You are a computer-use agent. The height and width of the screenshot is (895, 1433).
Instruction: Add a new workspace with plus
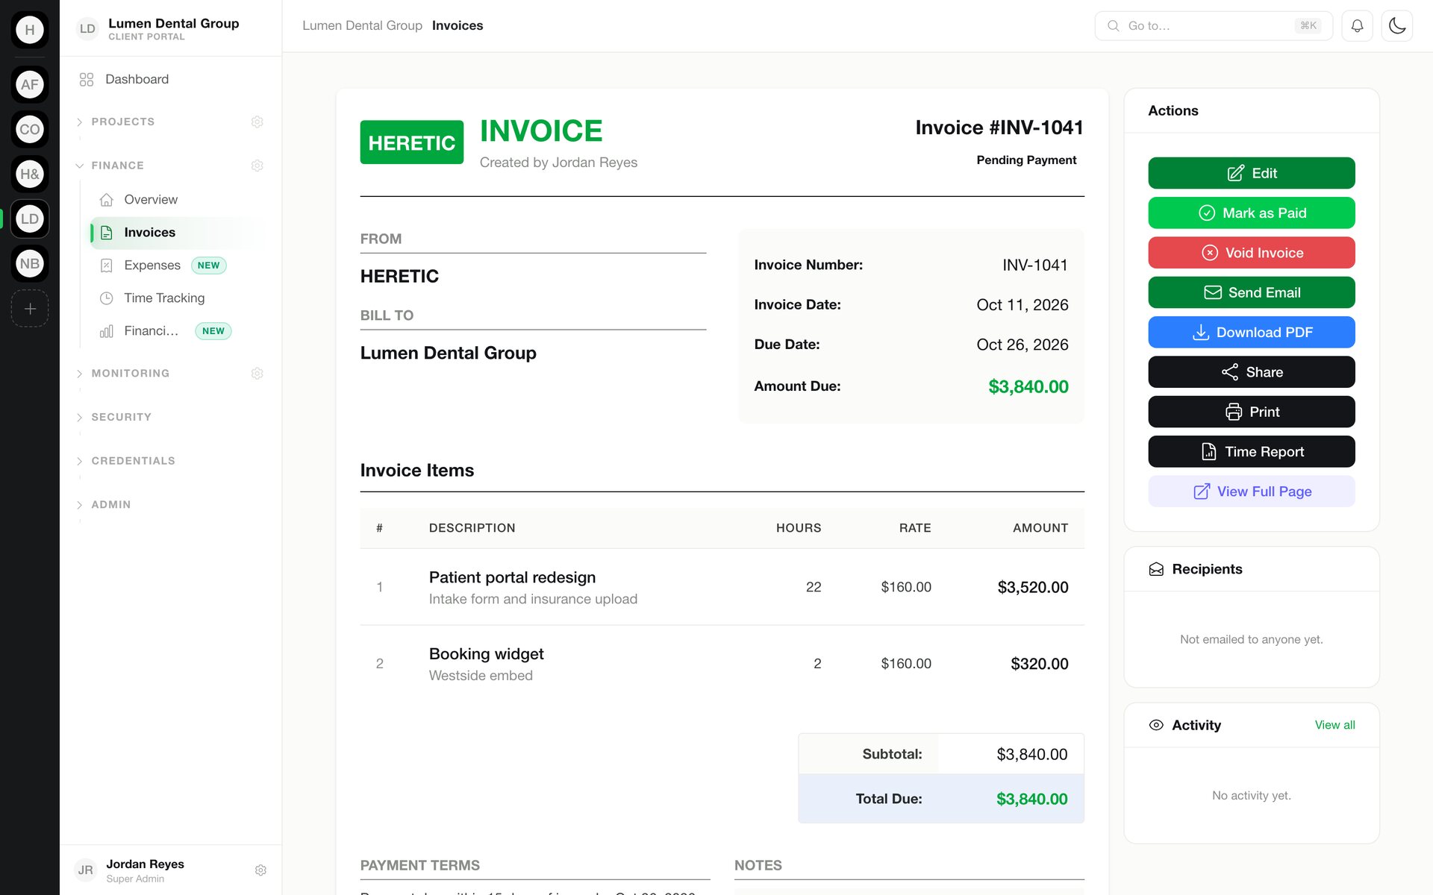click(30, 308)
